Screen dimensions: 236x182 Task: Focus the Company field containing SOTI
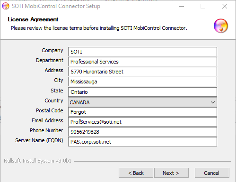[142, 52]
